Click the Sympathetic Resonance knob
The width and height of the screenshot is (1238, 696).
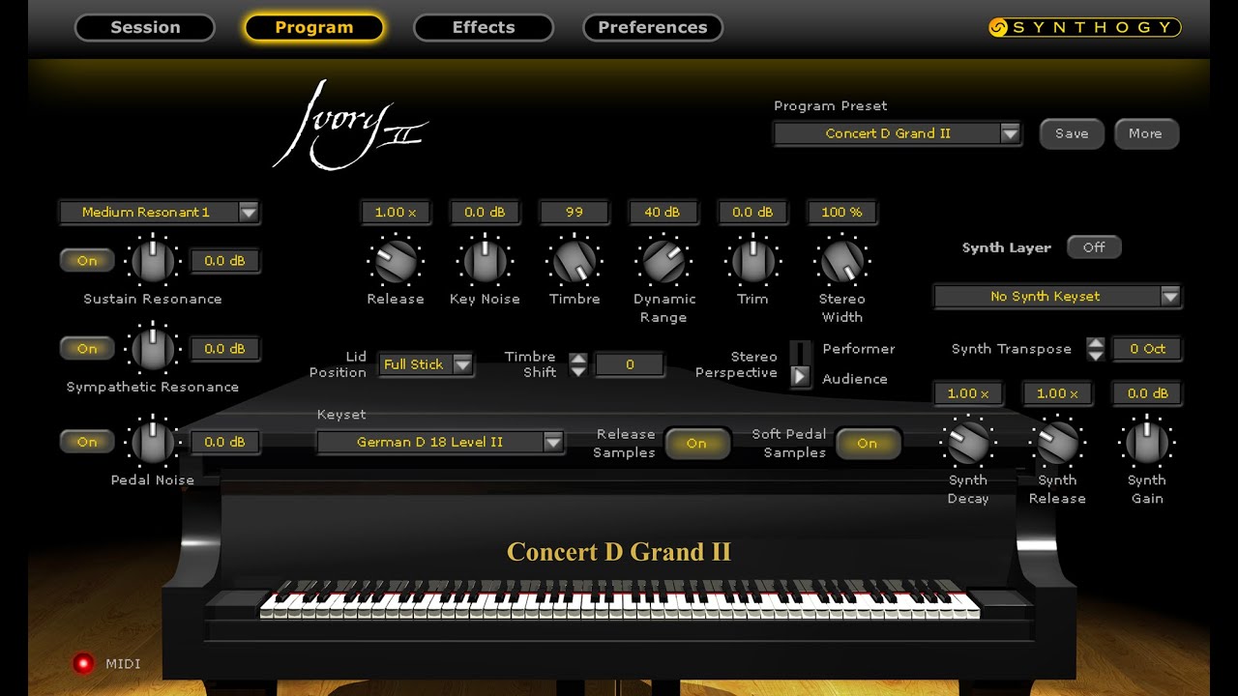(153, 348)
